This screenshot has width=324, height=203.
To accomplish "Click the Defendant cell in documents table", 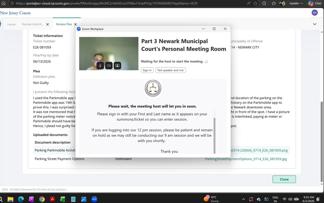I will 123,159.
